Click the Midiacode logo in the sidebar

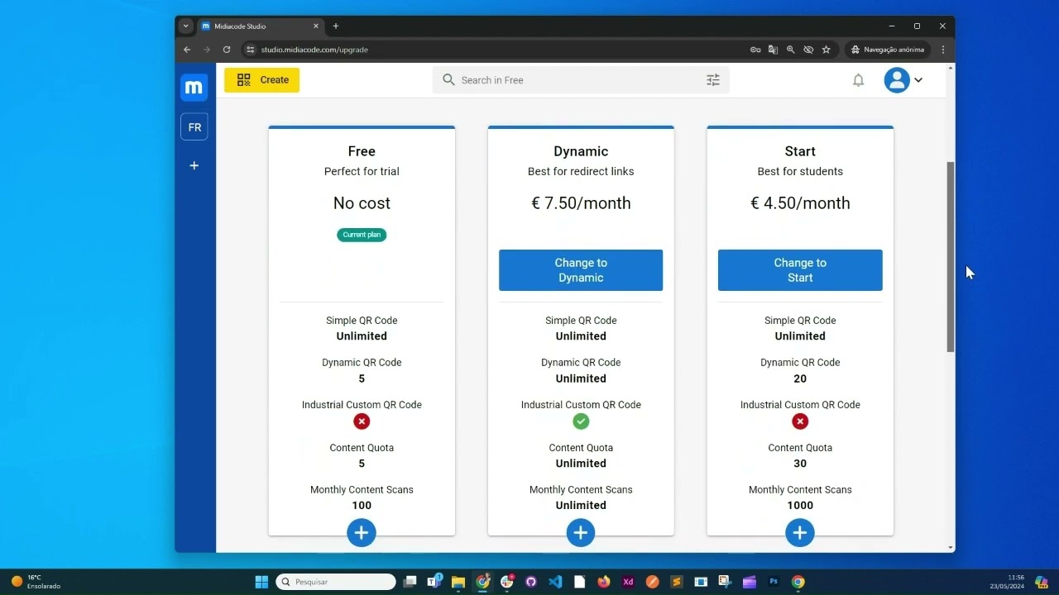(x=194, y=87)
